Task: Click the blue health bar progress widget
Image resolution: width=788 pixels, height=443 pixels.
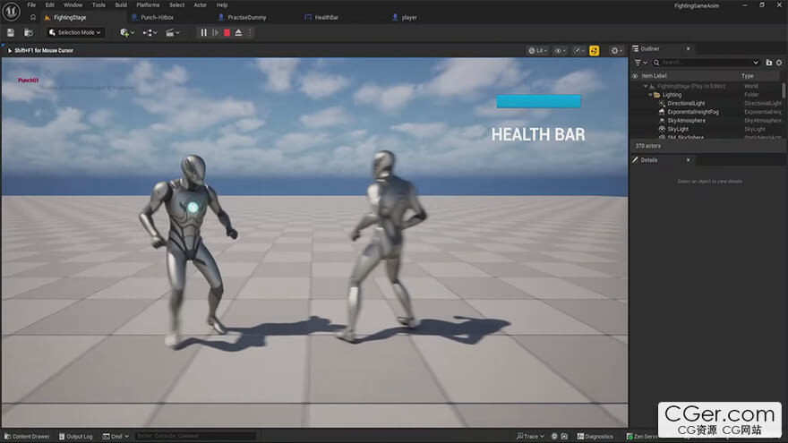Action: tap(538, 101)
